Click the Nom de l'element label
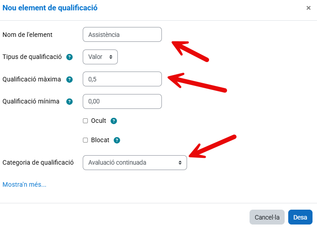Viewport: 317px width, 229px height. click(27, 35)
